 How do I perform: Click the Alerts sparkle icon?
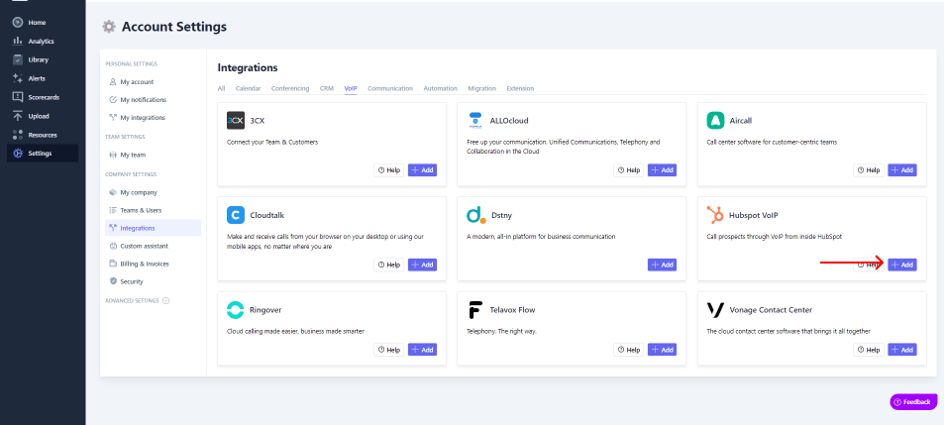18,78
